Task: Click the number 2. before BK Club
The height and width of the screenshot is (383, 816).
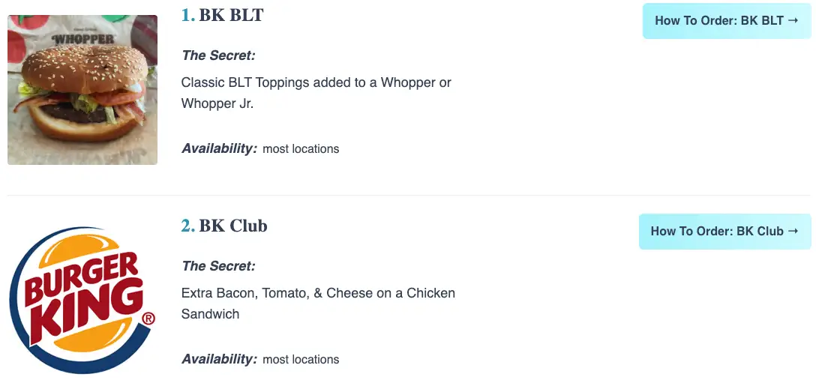Action: point(187,226)
